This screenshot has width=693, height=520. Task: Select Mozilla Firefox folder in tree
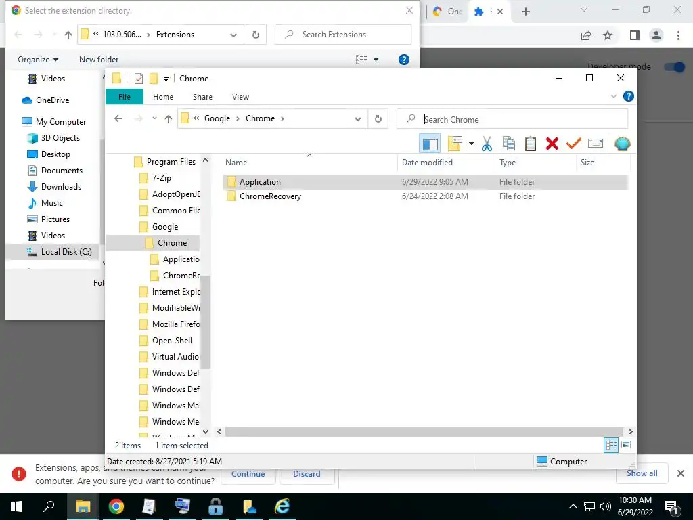[169, 324]
